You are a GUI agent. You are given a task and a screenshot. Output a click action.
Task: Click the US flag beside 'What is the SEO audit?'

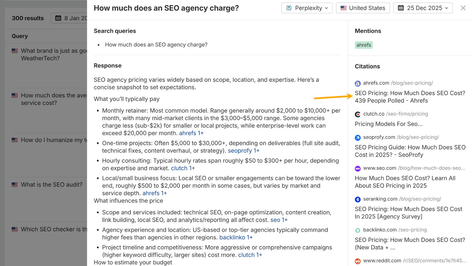coord(14,184)
